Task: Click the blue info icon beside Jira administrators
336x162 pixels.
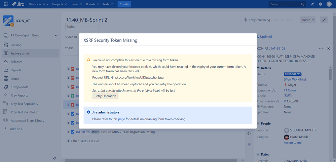Action: [x=88, y=112]
